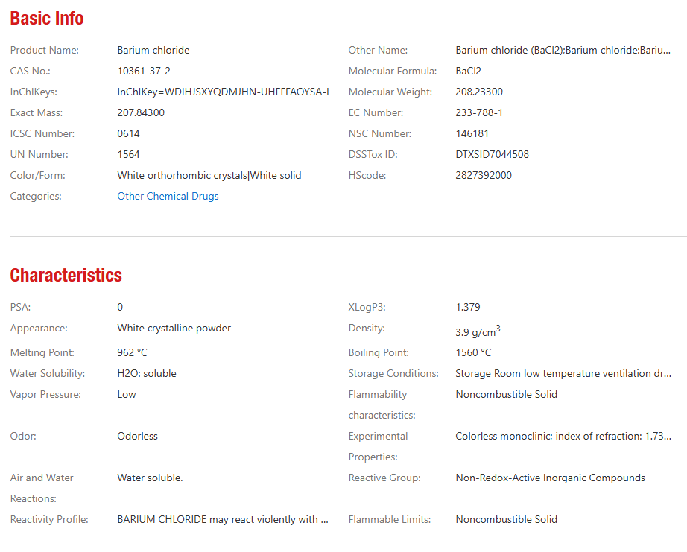Image resolution: width=687 pixels, height=552 pixels.
Task: Select the Vapor Pressure value Low
Action: coord(127,394)
